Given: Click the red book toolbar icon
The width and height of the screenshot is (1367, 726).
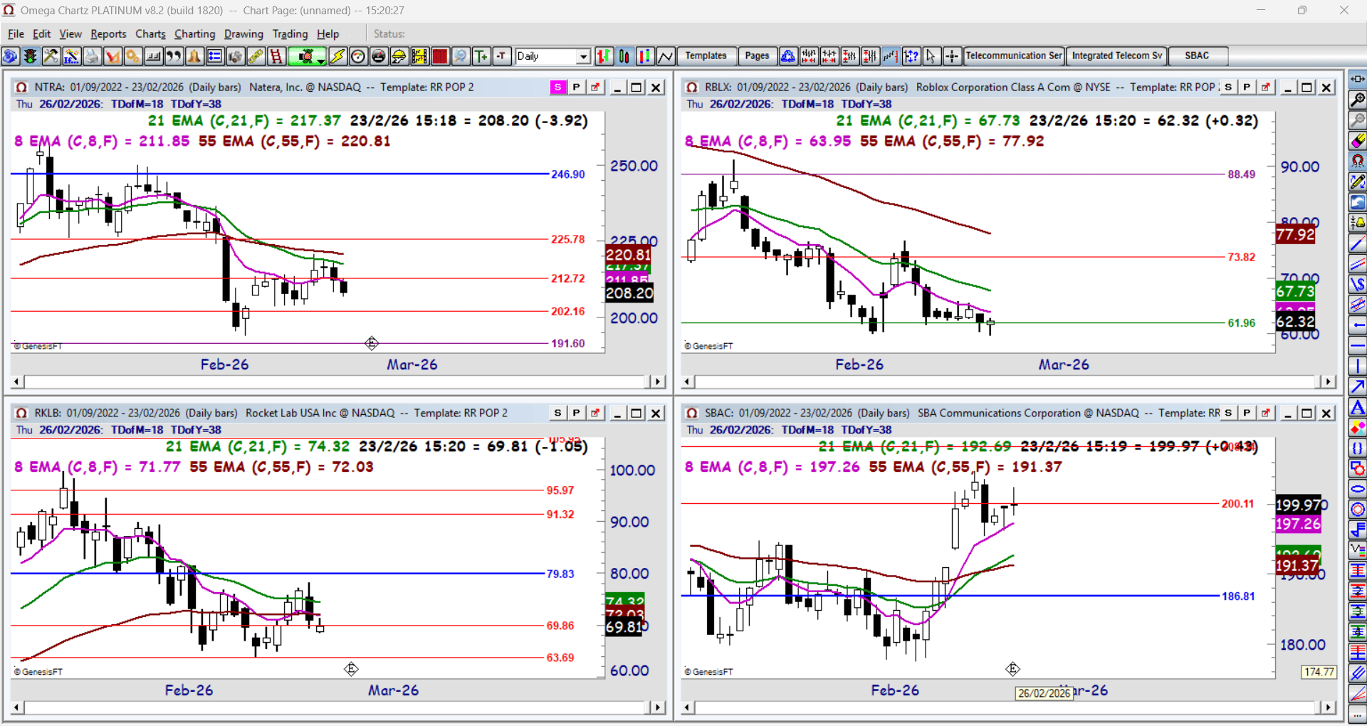Looking at the screenshot, I should [x=440, y=56].
